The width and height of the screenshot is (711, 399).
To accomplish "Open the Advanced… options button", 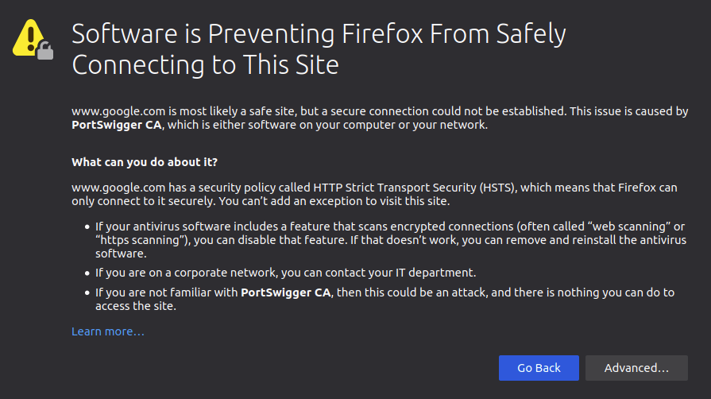I will (x=636, y=368).
